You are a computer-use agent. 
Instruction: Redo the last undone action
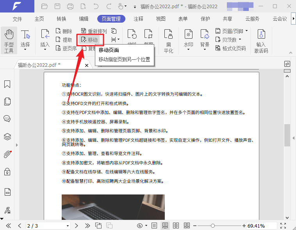(x=109, y=6)
